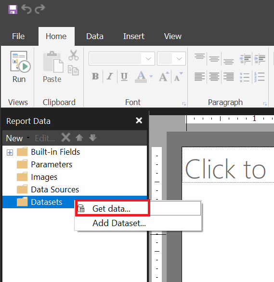This screenshot has width=274, height=282.
Task: Apply a bulleted list
Action: pyautogui.click(x=245, y=77)
